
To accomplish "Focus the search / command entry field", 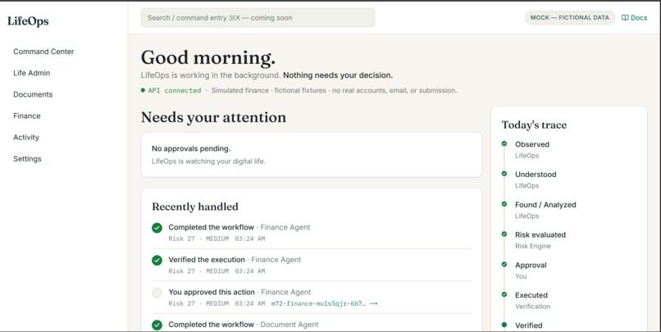I will coord(258,18).
